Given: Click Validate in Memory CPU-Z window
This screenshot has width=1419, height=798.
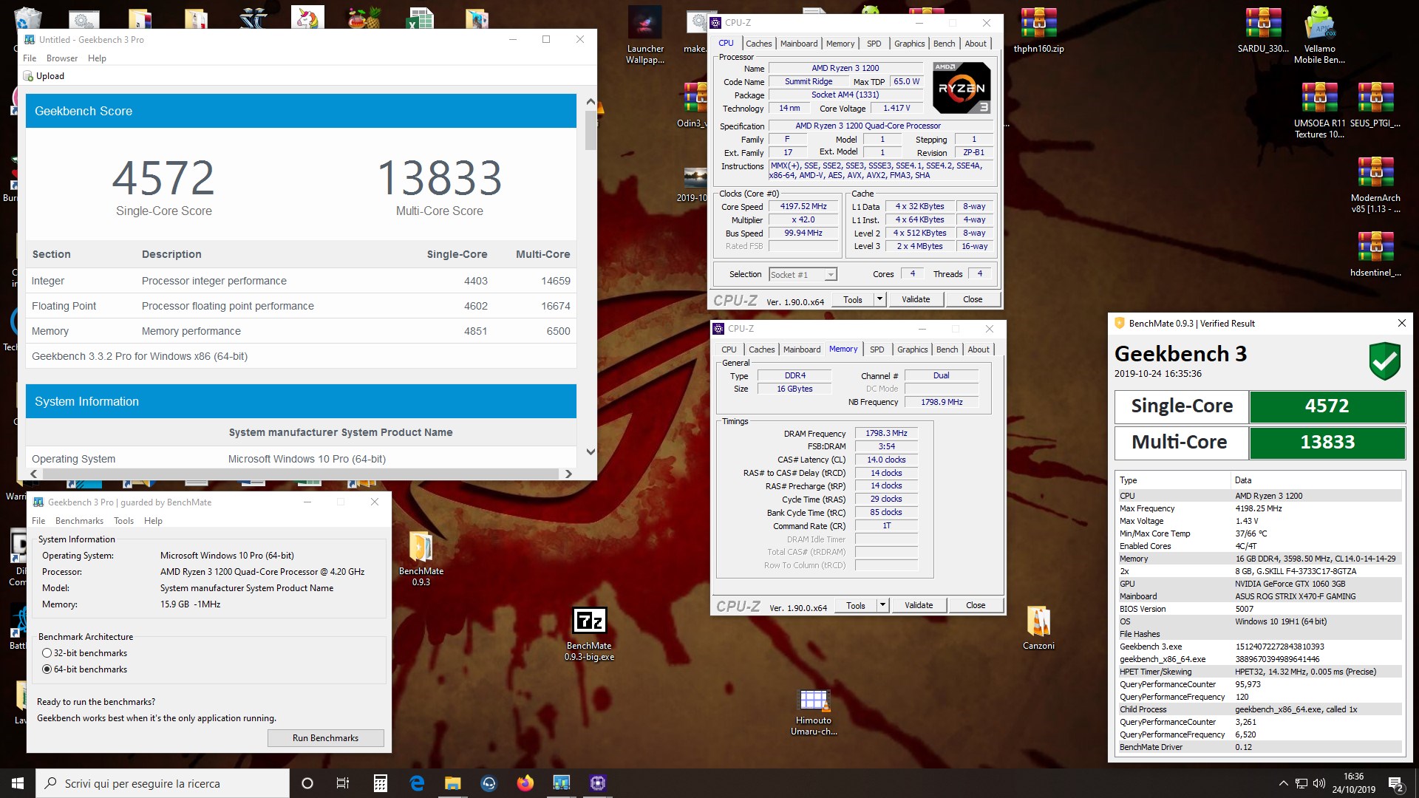Looking at the screenshot, I should [919, 605].
